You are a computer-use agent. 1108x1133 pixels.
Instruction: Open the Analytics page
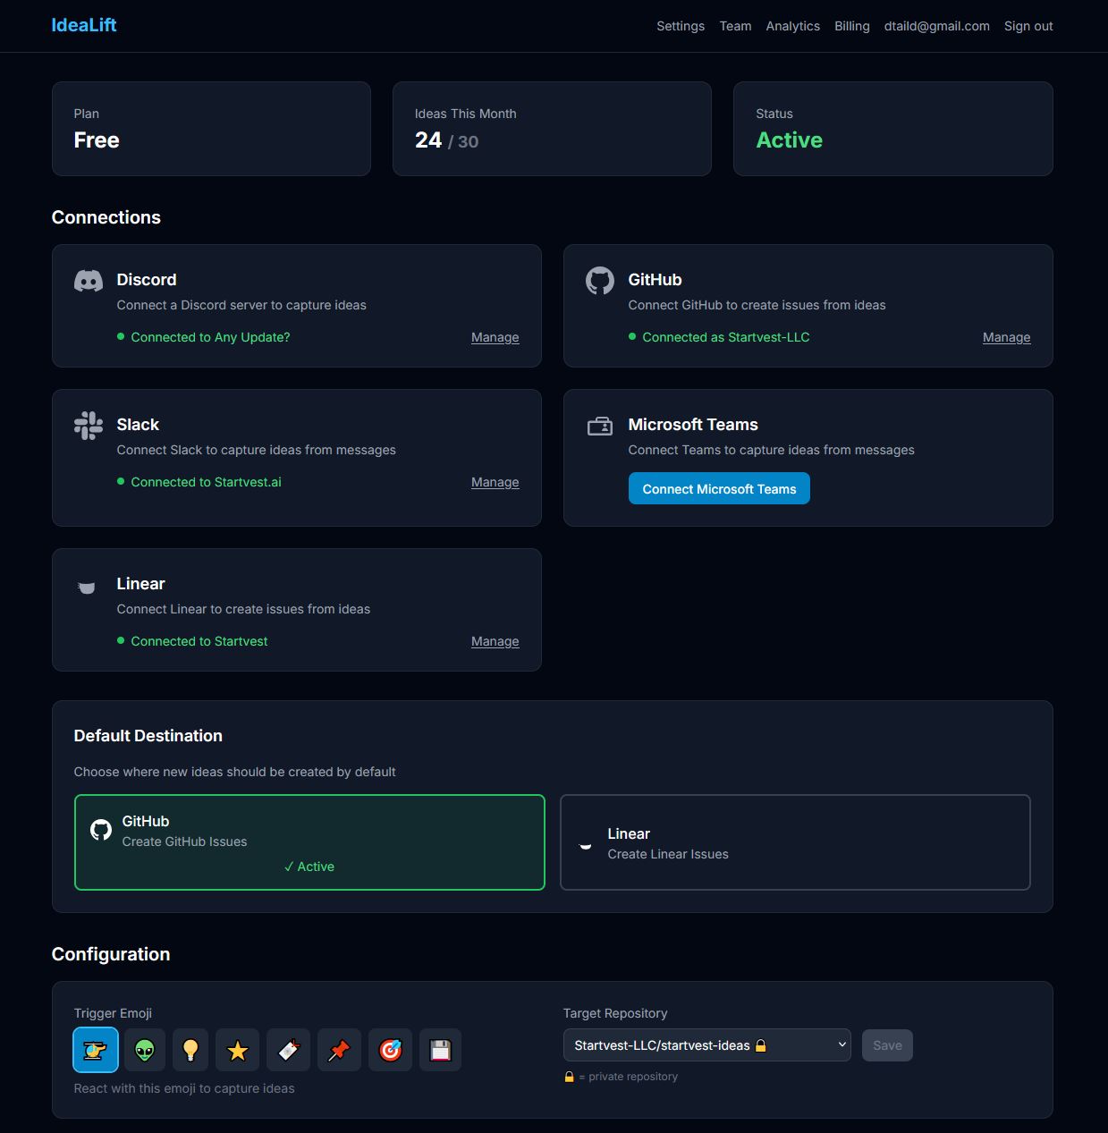click(x=792, y=26)
